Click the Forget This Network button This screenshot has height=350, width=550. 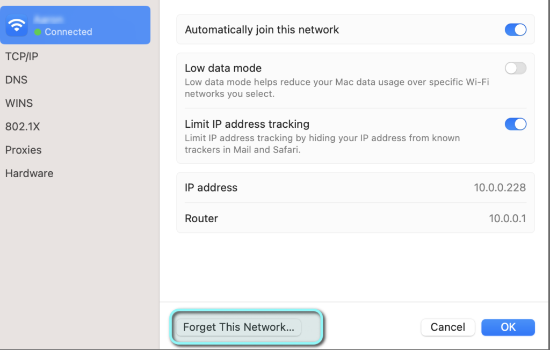(238, 327)
